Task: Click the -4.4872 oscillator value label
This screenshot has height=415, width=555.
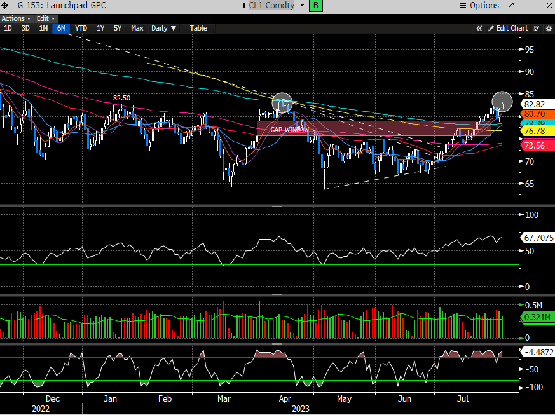Action: point(537,352)
